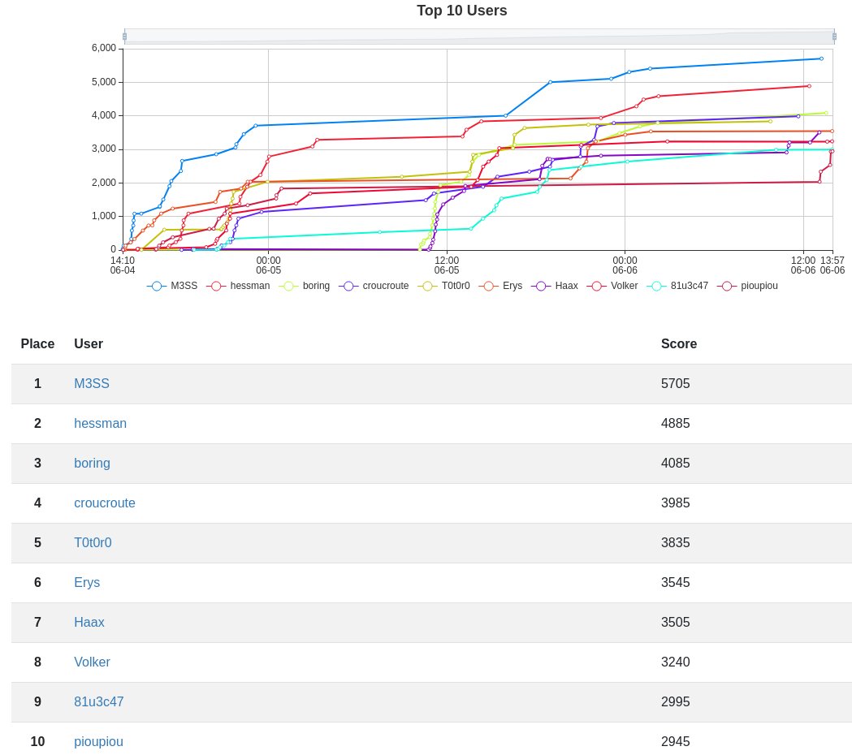852x755 pixels.
Task: Open croucroute user profile link
Action: click(104, 503)
